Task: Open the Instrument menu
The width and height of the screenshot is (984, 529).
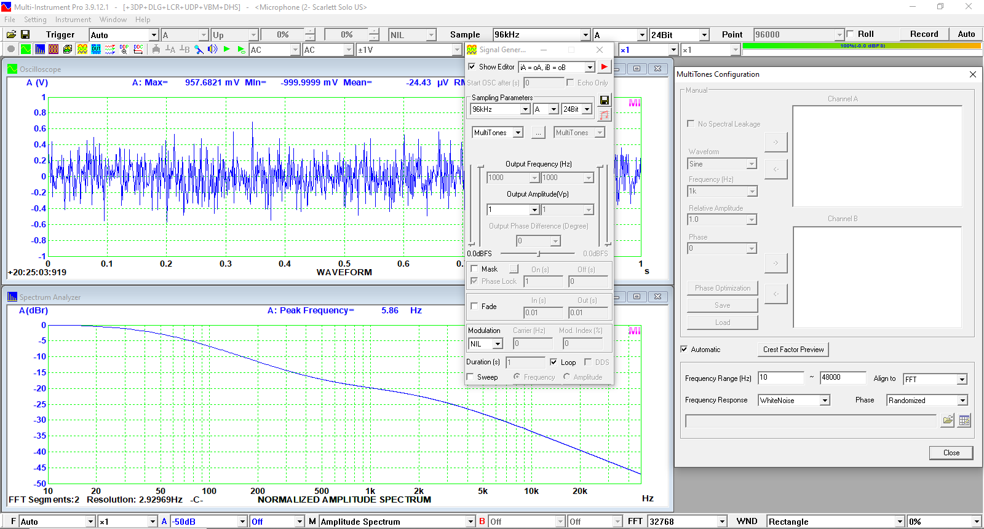Action: [x=73, y=20]
